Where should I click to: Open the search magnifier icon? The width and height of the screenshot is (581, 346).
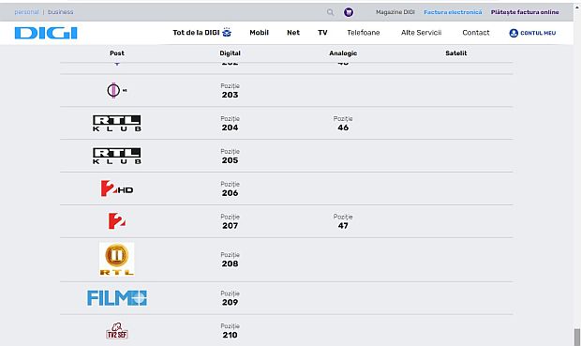330,12
